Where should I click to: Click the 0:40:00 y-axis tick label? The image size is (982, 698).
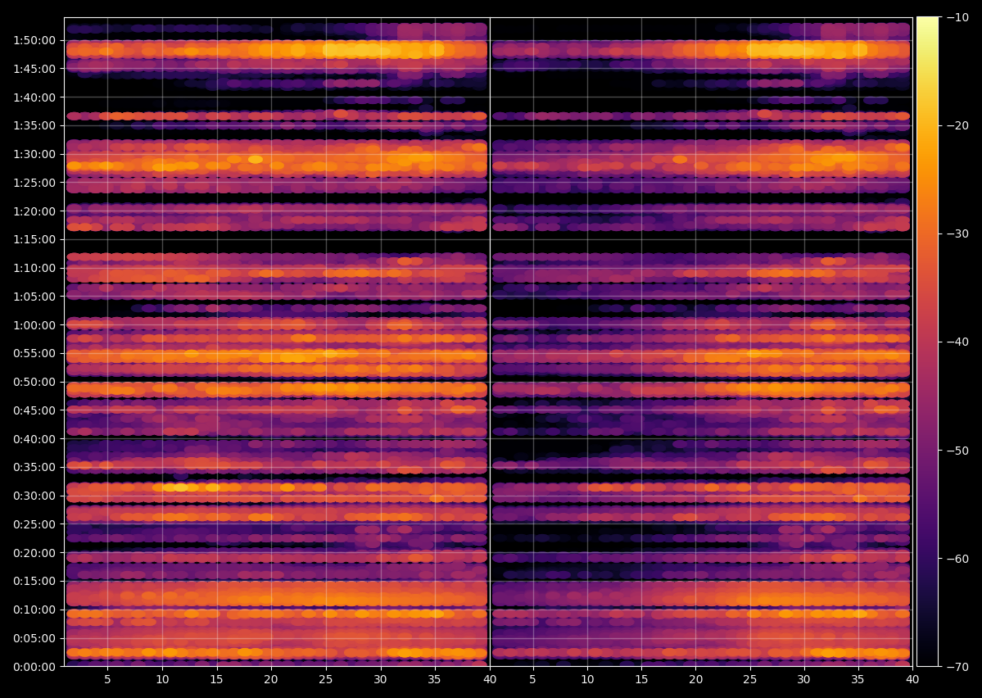click(x=34, y=439)
